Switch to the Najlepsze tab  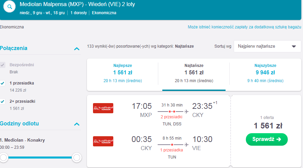click(122, 73)
